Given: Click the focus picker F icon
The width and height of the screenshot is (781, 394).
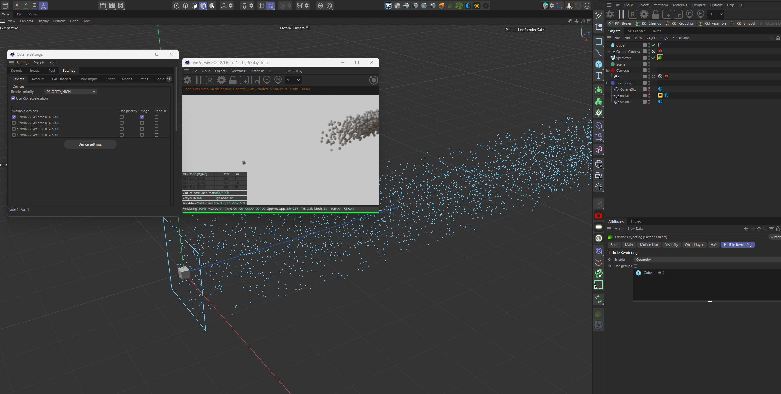Looking at the screenshot, I should click(267, 80).
